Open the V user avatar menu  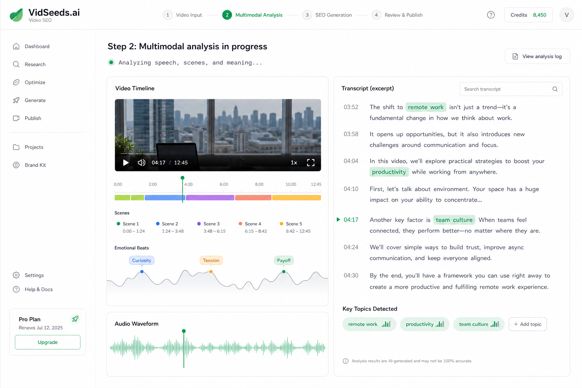point(566,15)
